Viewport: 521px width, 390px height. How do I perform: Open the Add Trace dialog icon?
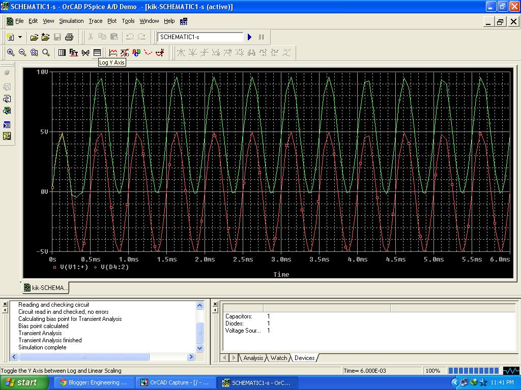112,52
